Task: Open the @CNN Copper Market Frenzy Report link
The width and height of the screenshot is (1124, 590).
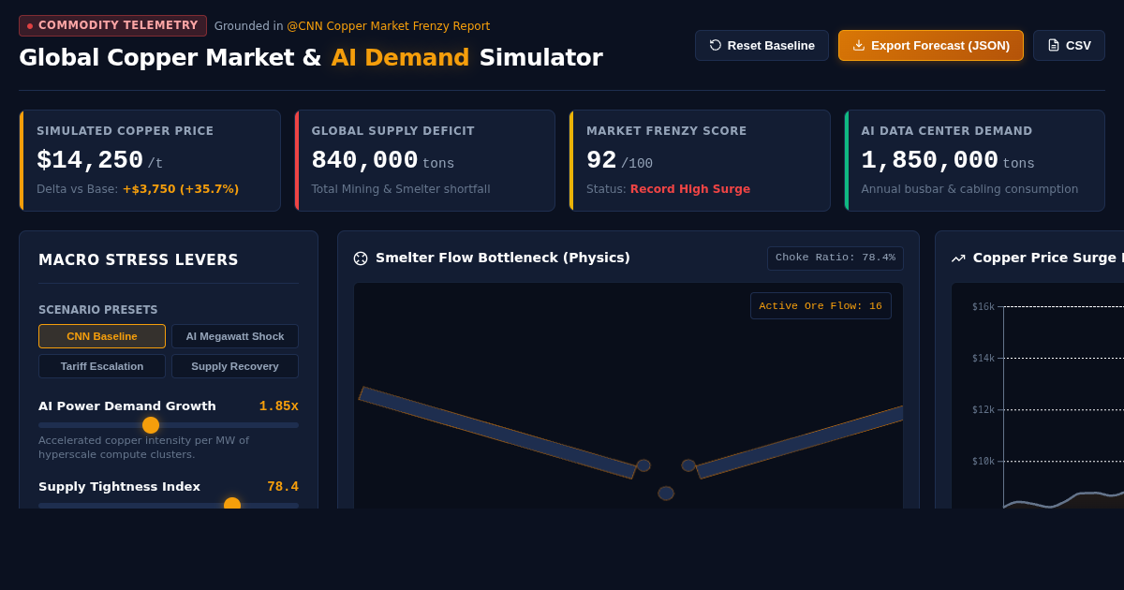Action: point(388,26)
